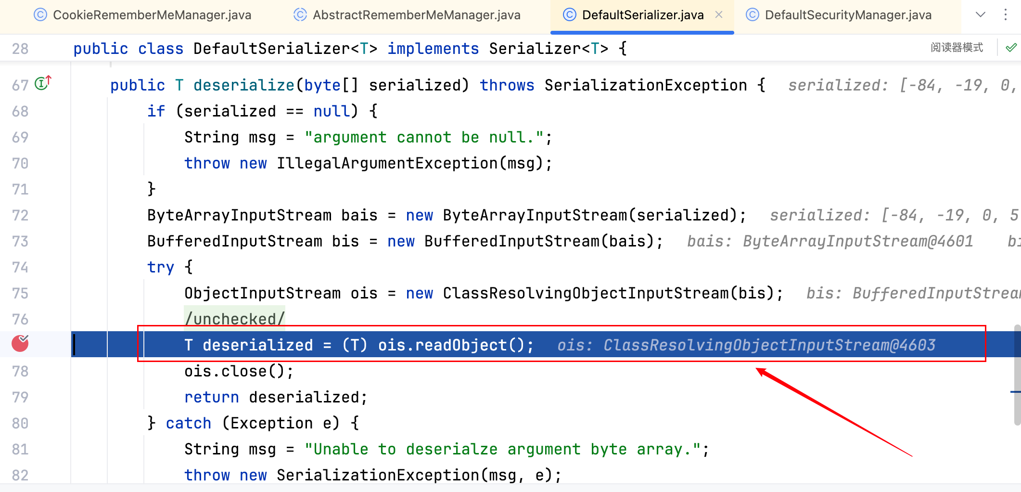Click line number 72 in the gutter
This screenshot has height=492, width=1021.
pos(20,215)
